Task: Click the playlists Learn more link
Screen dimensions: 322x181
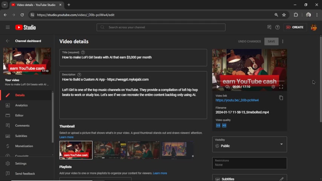Action: tap(160, 173)
